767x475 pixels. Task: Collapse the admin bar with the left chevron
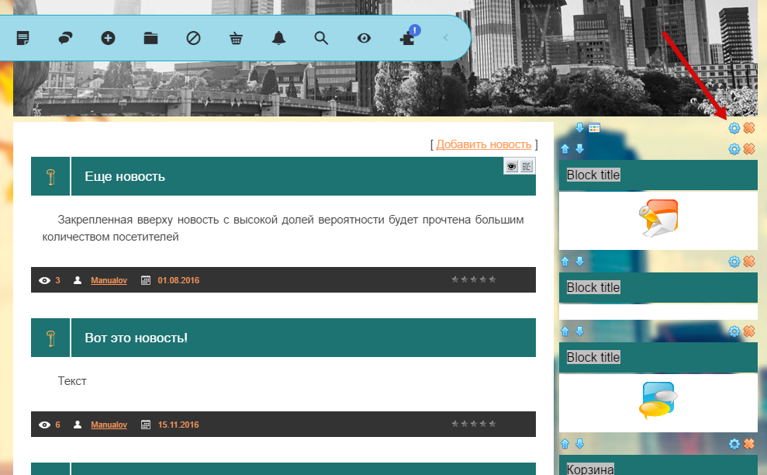(x=445, y=38)
